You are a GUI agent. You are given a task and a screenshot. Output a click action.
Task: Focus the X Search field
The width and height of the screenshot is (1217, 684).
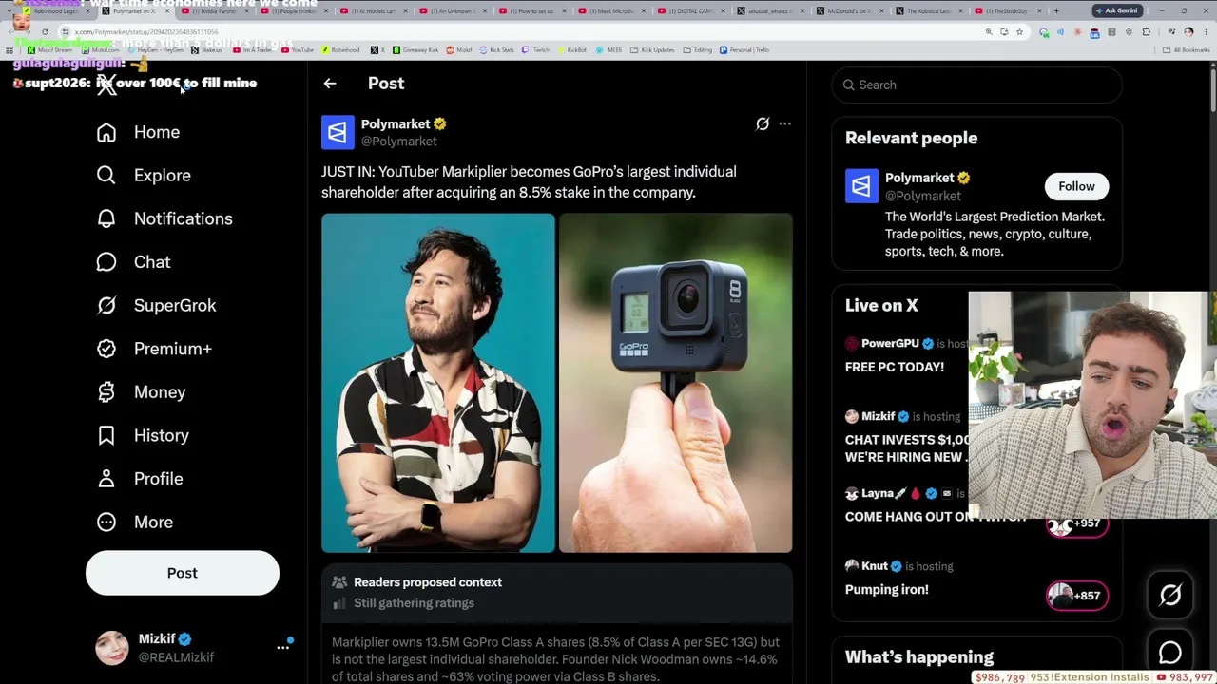976,85
